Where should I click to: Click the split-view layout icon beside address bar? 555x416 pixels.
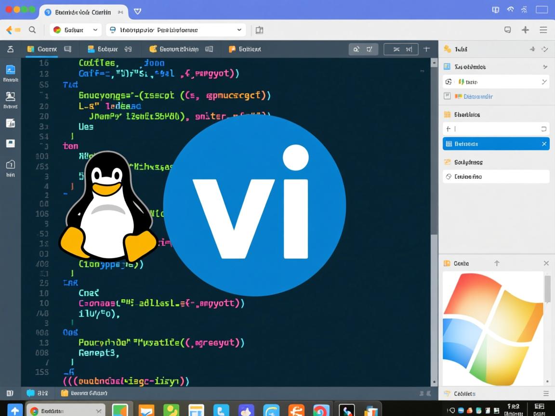tap(259, 29)
